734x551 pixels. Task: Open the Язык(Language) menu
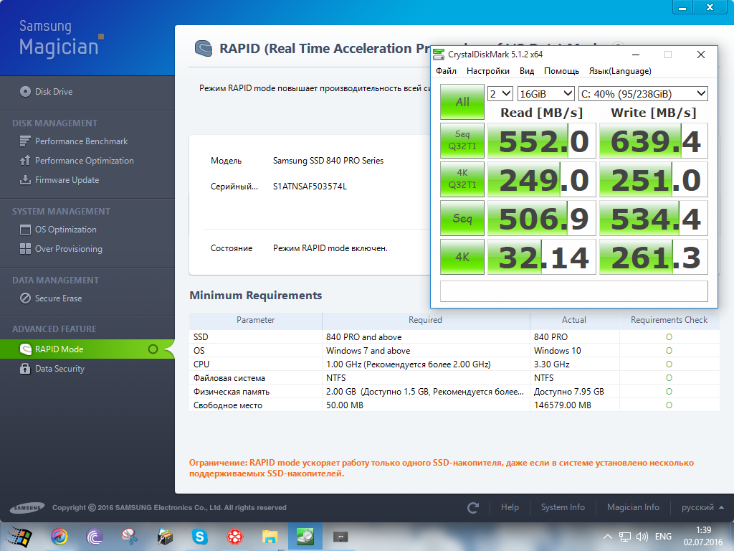pos(620,71)
